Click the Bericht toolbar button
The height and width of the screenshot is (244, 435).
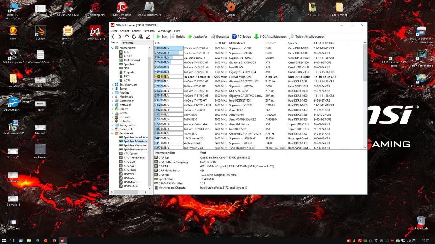point(178,37)
